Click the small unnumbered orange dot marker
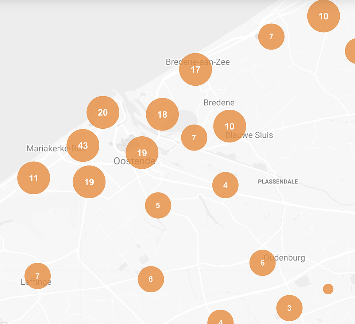 pos(328,289)
